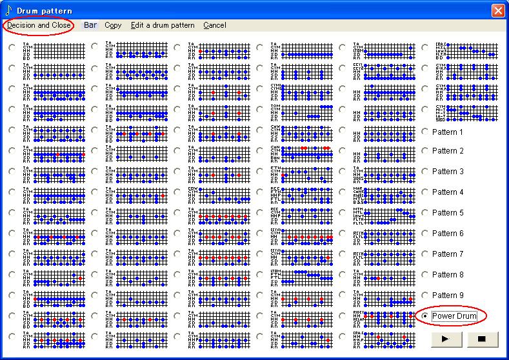Viewport: 509px width, 360px height.
Task: Open Edit a drum pattern menu
Action: (x=163, y=25)
